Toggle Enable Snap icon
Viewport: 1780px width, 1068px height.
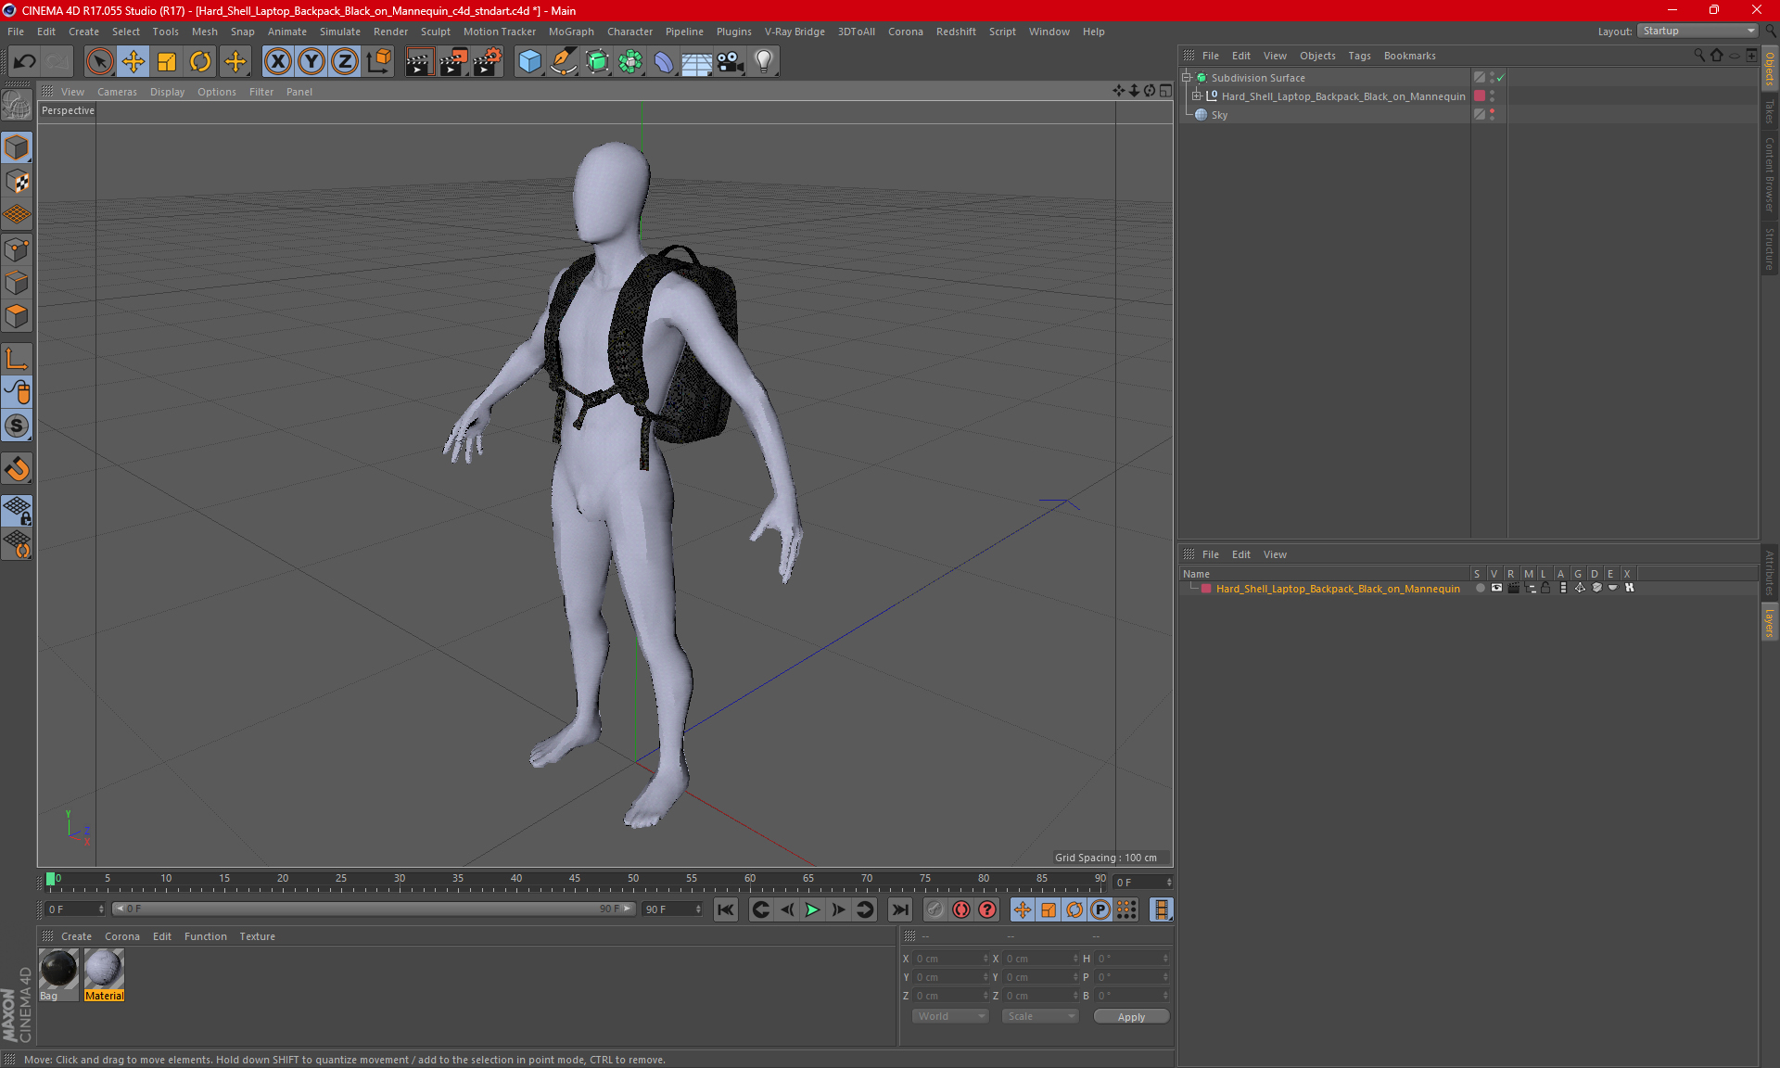click(17, 469)
